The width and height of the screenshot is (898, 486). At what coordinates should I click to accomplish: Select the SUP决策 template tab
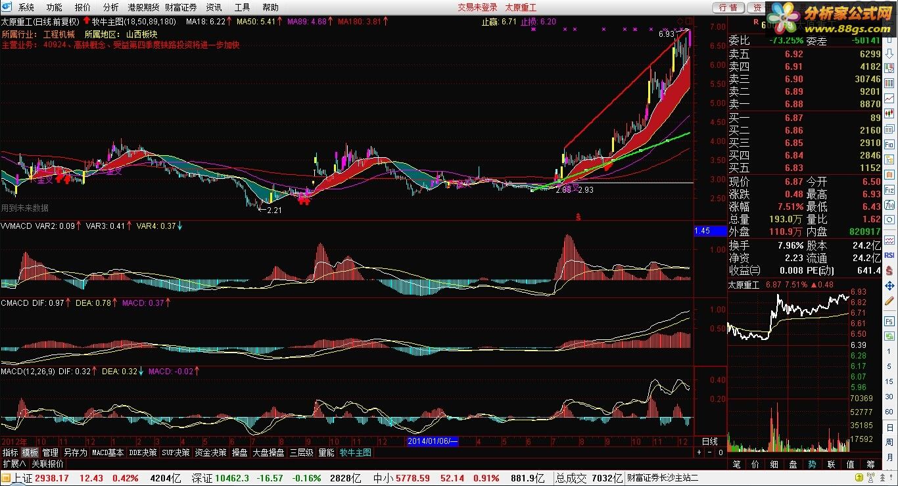[176, 452]
